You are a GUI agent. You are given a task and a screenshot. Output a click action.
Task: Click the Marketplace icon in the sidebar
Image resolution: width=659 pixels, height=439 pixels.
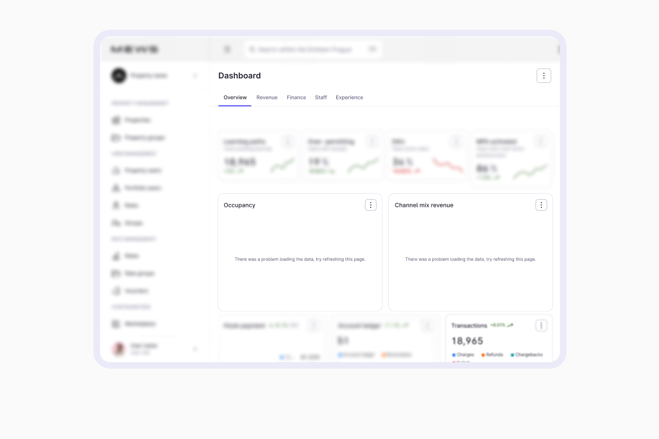pyautogui.click(x=116, y=324)
